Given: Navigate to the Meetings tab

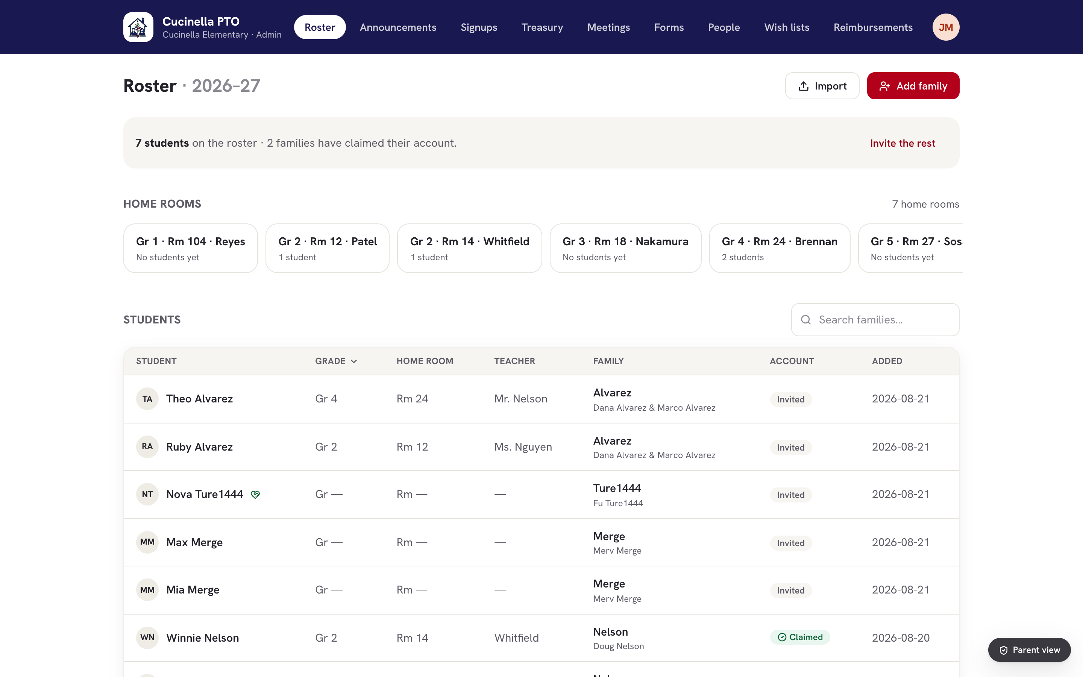Looking at the screenshot, I should (x=609, y=27).
